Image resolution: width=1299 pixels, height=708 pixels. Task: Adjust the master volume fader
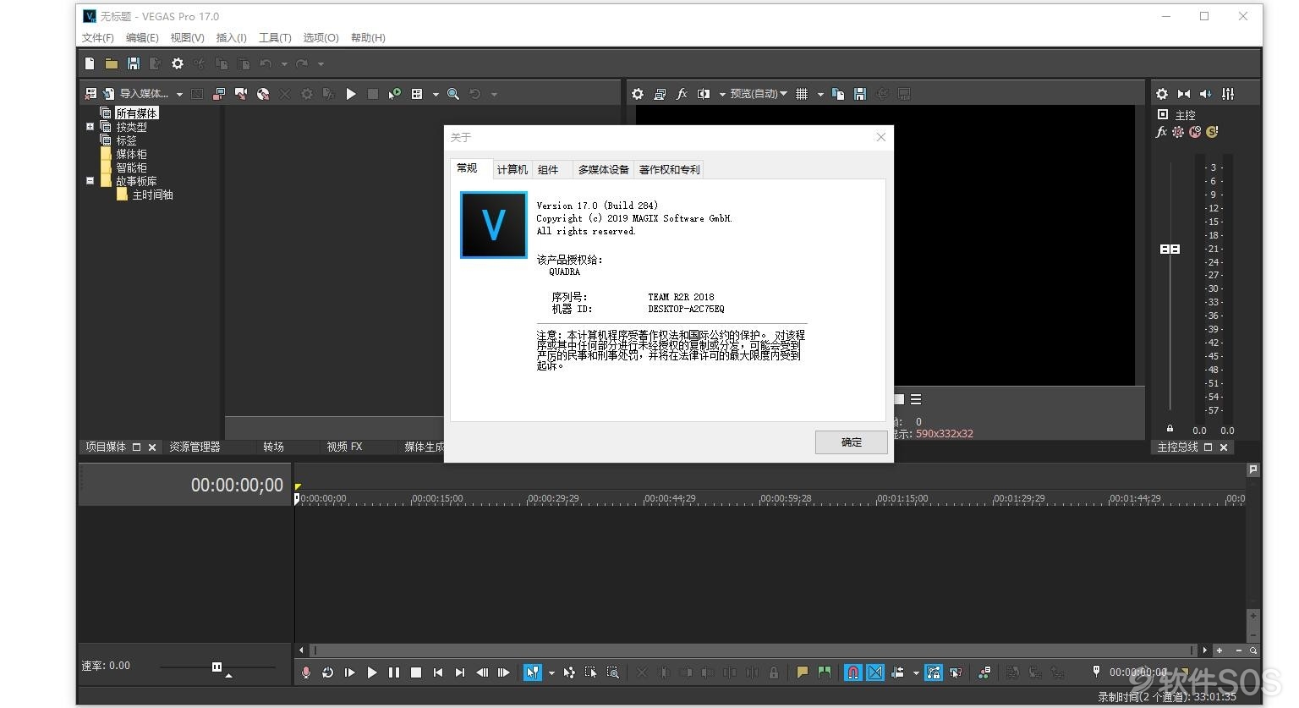1170,249
